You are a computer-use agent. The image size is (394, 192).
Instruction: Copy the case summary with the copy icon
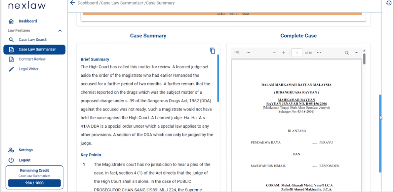212,50
